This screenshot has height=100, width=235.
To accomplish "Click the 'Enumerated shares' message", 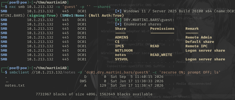I will pos(143,24).
